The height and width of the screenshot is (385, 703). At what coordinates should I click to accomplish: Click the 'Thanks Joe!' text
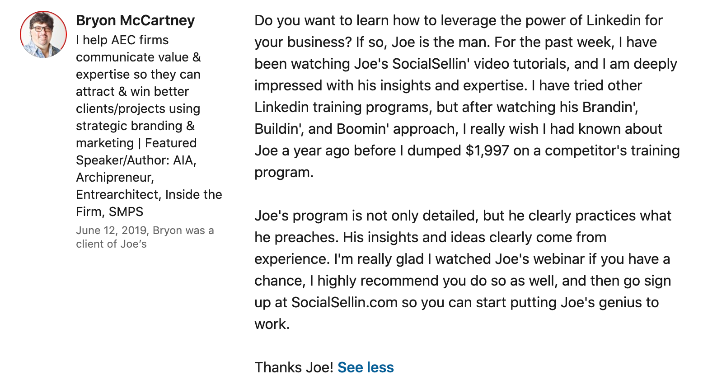[294, 367]
